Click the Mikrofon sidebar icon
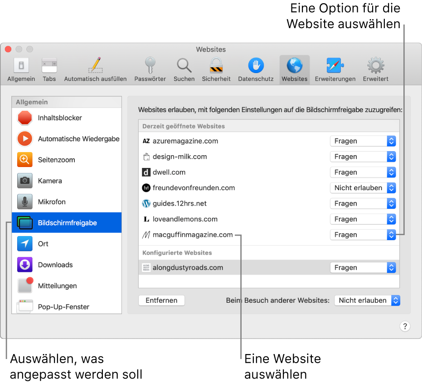This screenshot has width=422, height=384. 25,202
